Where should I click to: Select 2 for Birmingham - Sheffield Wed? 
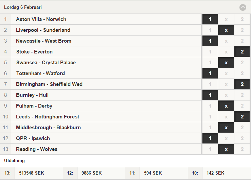(242, 84)
